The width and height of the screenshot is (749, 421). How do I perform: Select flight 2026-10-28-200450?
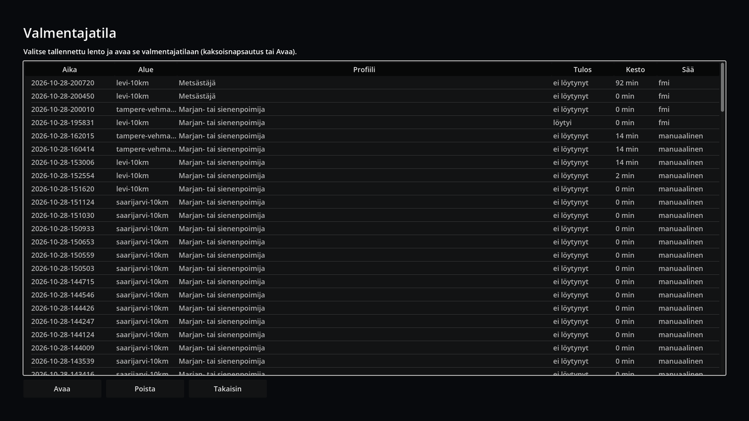(x=375, y=96)
